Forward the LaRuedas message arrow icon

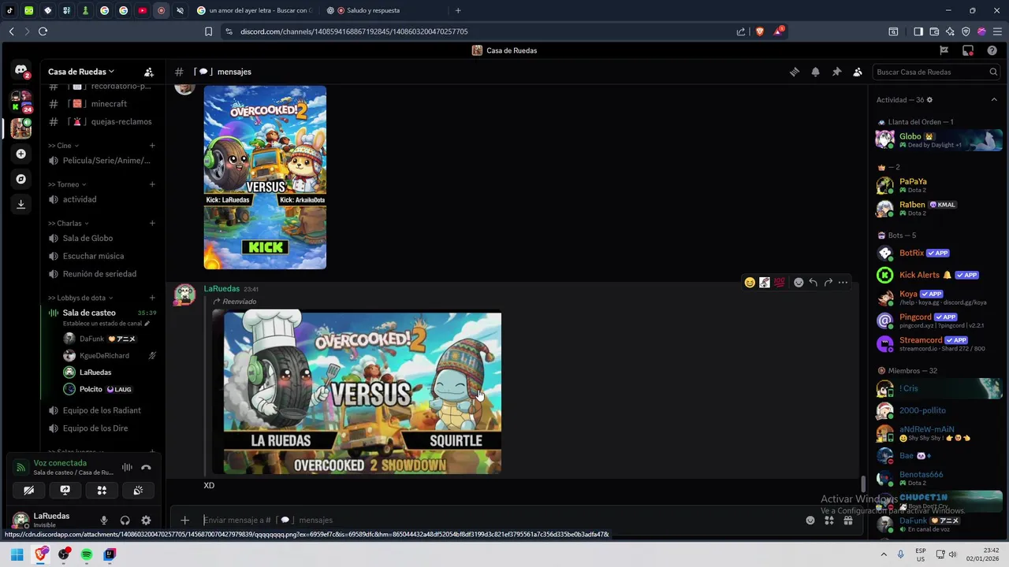coord(828,283)
